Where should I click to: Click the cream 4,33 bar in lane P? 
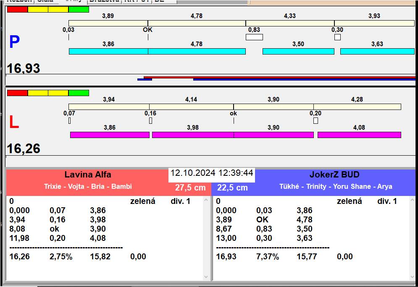click(x=290, y=23)
